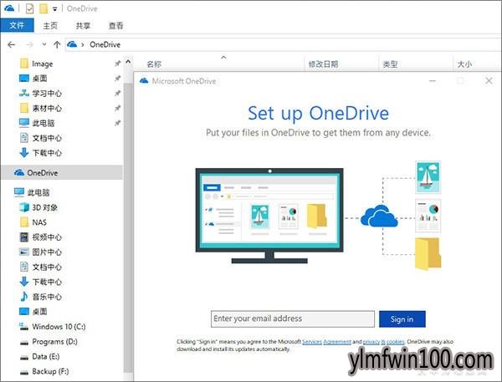Go forward with the right arrow
This screenshot has height=382, width=502.
pos(30,45)
